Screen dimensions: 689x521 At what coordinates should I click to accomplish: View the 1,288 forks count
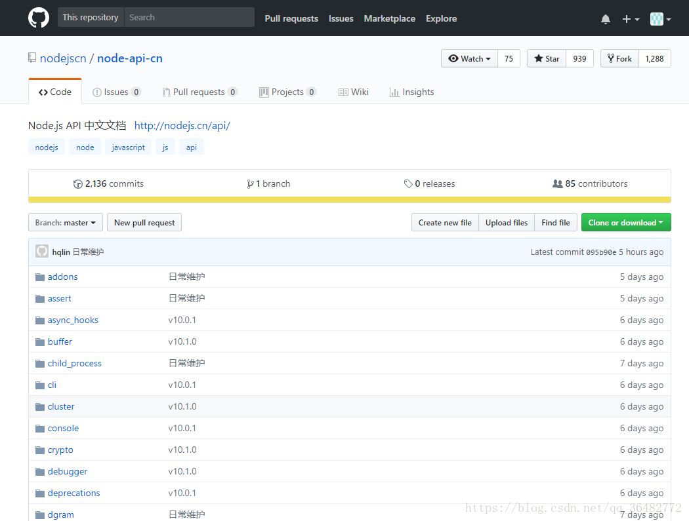coord(654,58)
